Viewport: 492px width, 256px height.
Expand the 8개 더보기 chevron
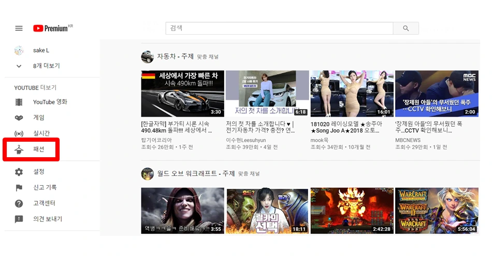[x=19, y=66]
